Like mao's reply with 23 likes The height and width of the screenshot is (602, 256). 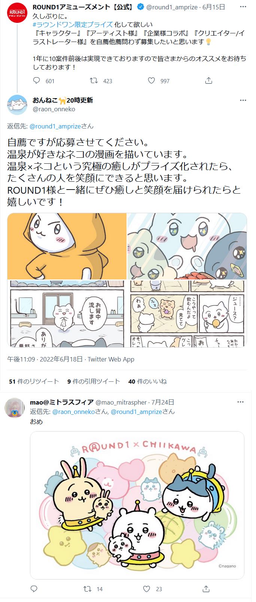pyautogui.click(x=147, y=589)
